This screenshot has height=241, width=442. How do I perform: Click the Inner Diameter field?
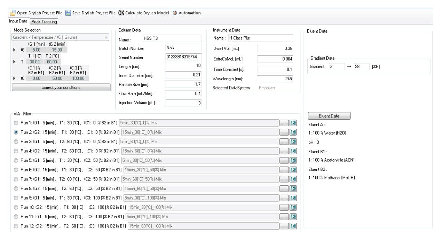[x=183, y=75]
